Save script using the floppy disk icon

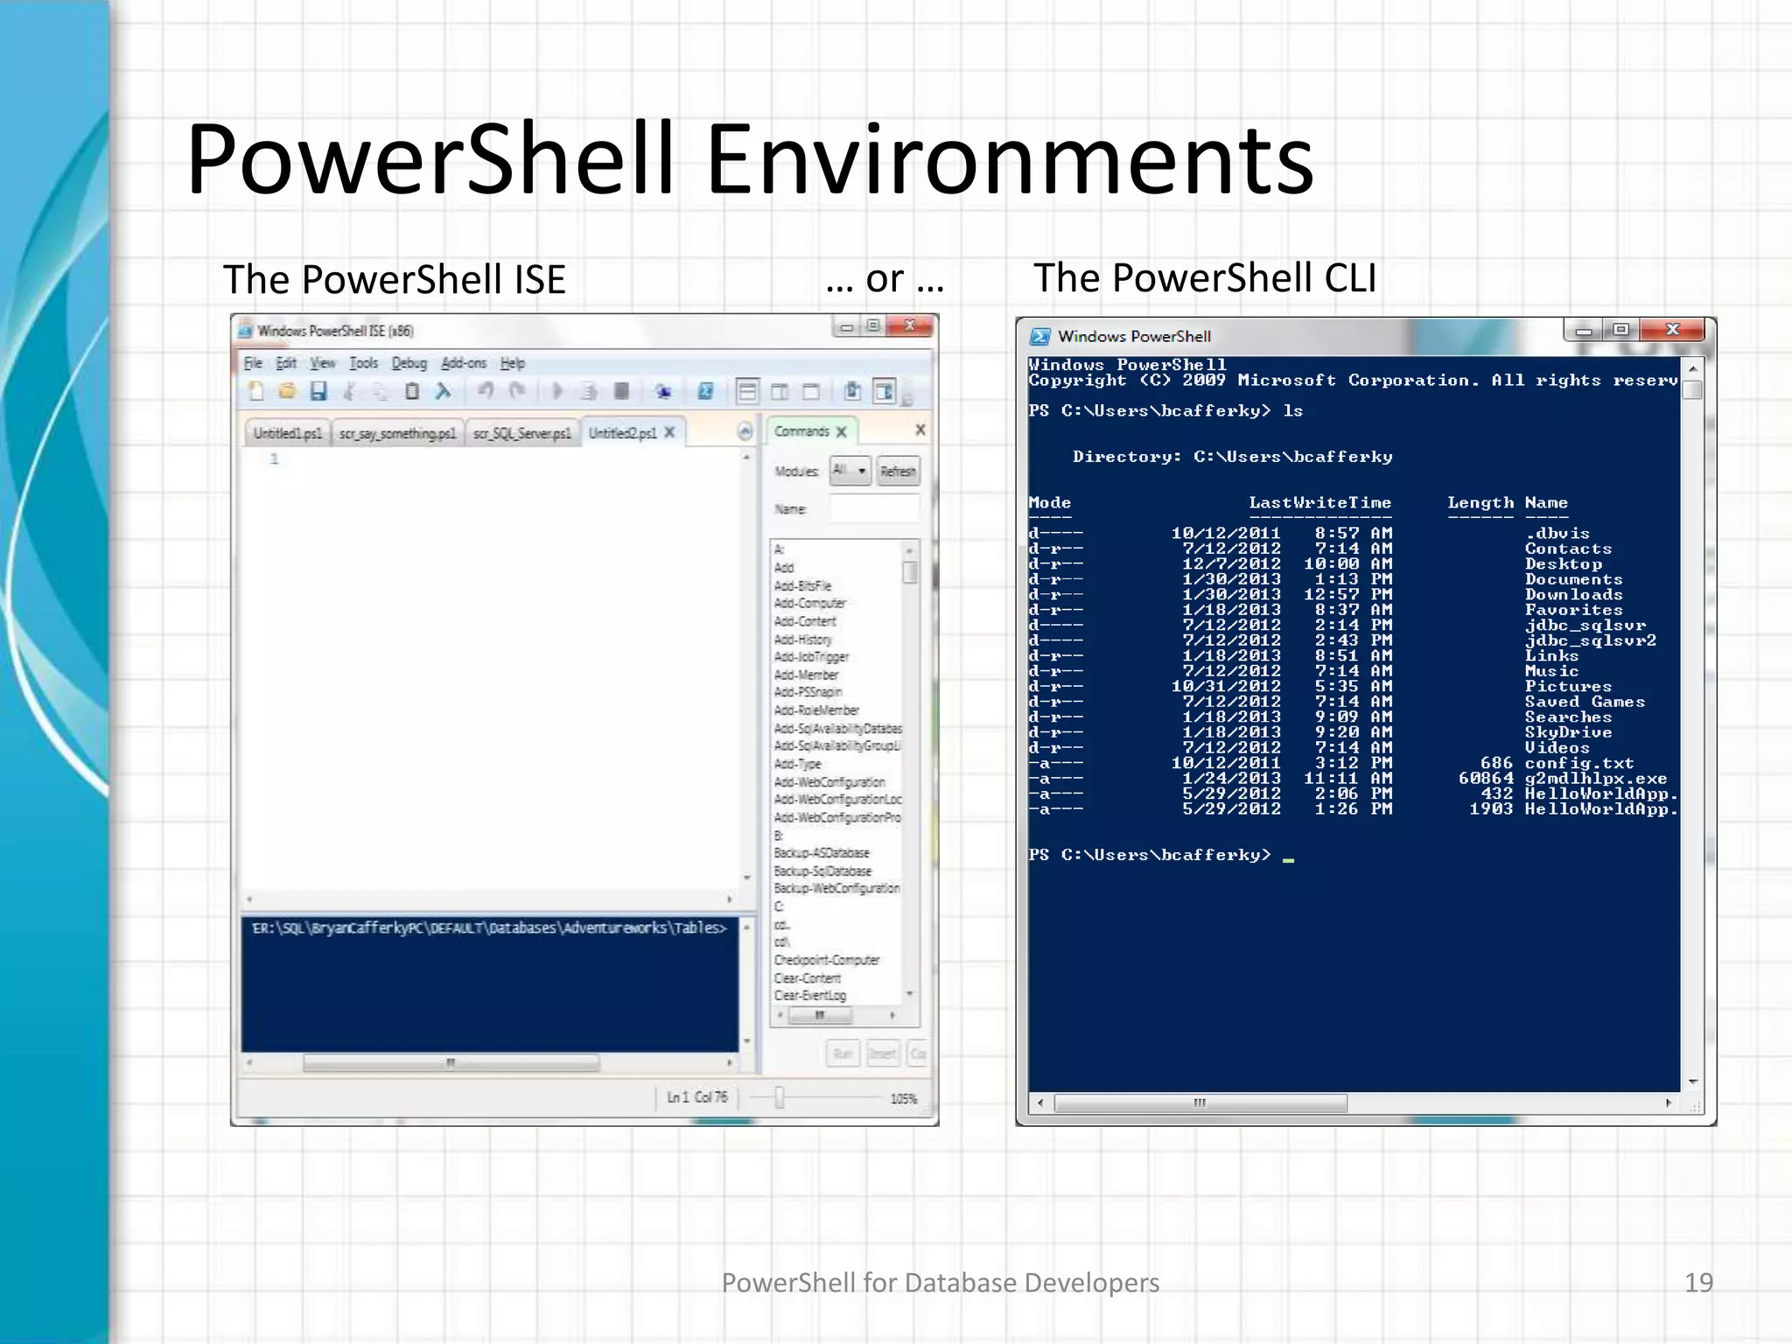coord(318,392)
